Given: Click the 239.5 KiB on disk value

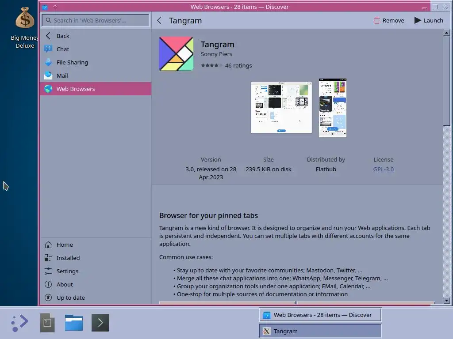Looking at the screenshot, I should [269, 169].
